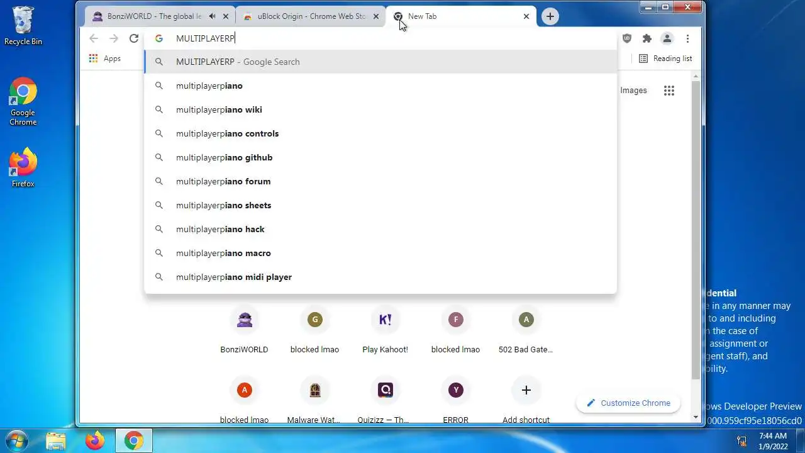The width and height of the screenshot is (805, 453).
Task: Click the scrollbar up arrow
Action: [696, 76]
